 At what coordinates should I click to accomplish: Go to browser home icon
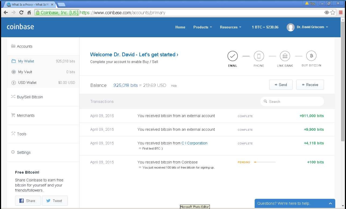[x=29, y=13]
